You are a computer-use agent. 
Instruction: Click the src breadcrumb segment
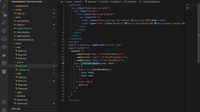pos(62,2)
